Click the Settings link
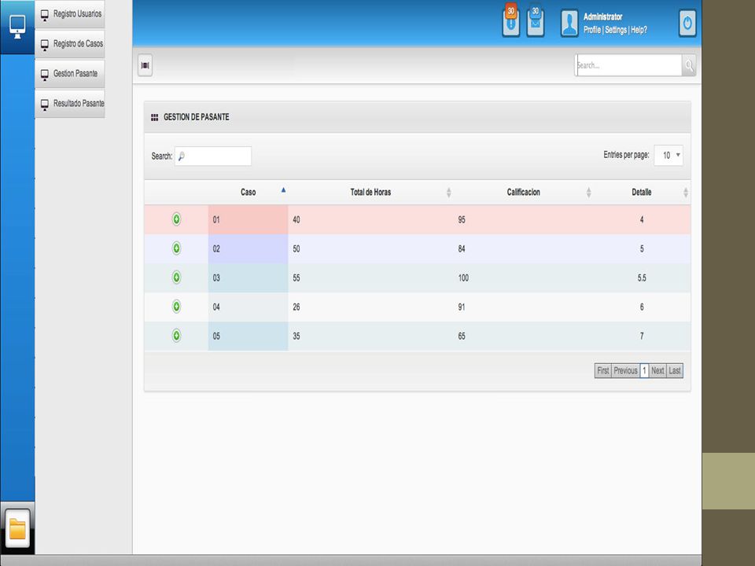Screen dimensions: 755x566 point(615,30)
